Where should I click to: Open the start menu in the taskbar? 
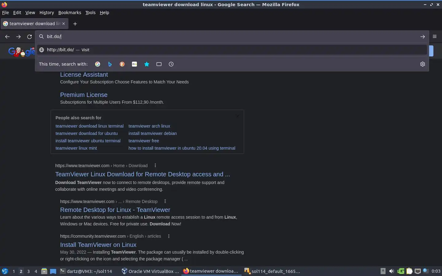pyautogui.click(x=5, y=271)
